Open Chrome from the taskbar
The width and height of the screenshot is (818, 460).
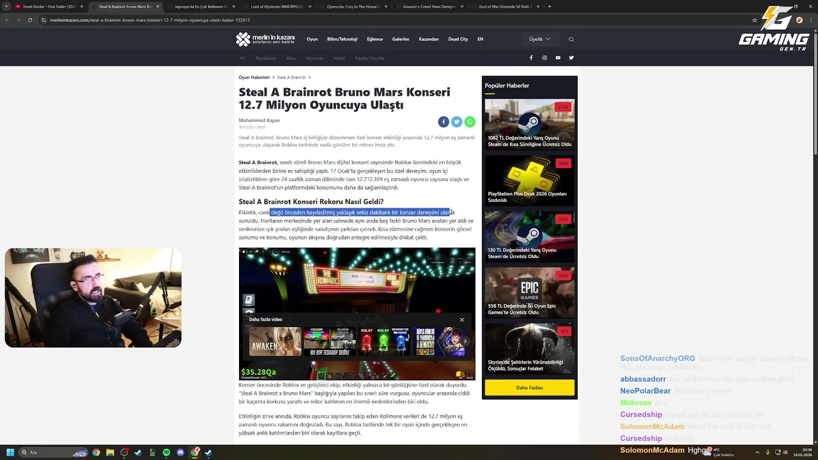pyautogui.click(x=96, y=452)
